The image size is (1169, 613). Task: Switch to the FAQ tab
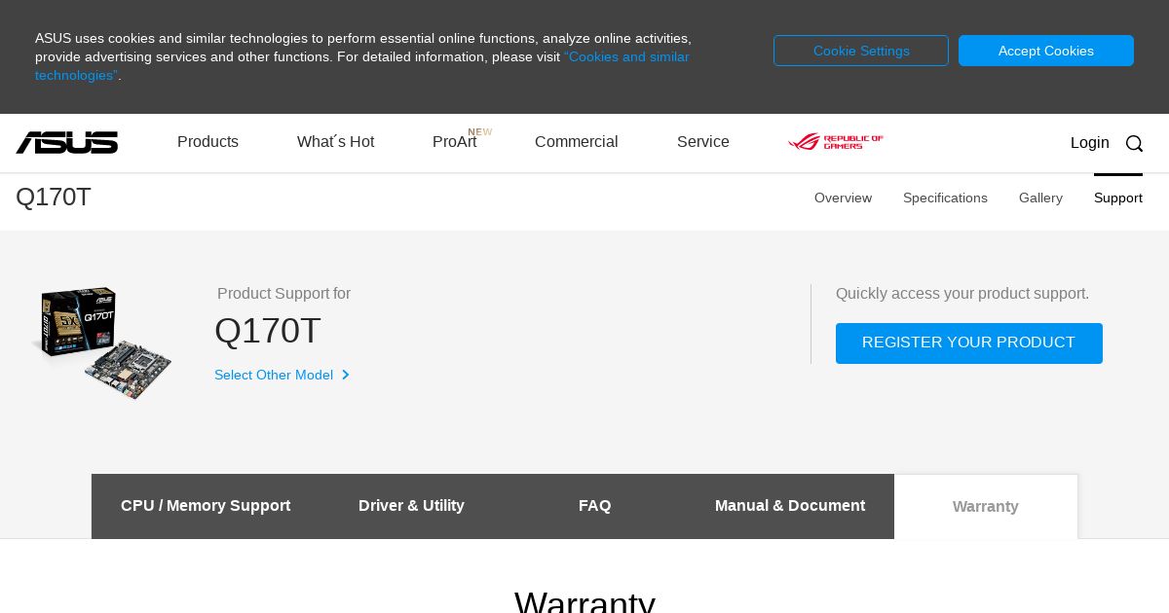(594, 506)
